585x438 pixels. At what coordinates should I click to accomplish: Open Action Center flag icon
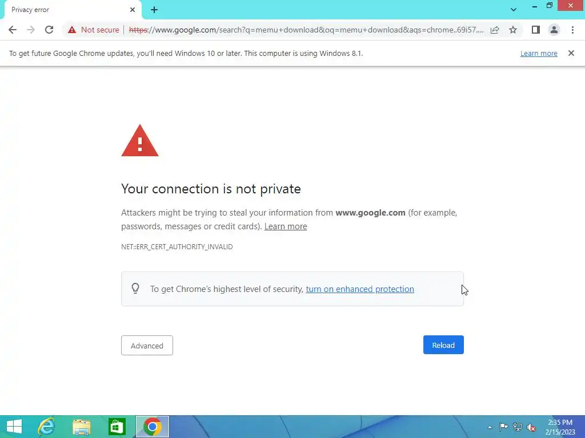click(503, 427)
